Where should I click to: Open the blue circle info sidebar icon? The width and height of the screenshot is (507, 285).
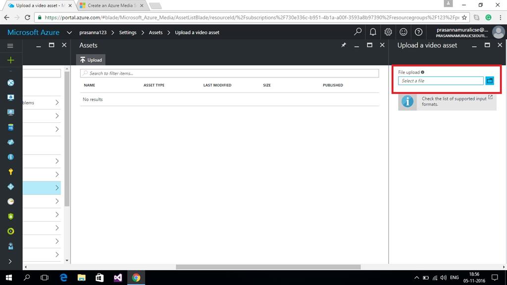click(11, 157)
